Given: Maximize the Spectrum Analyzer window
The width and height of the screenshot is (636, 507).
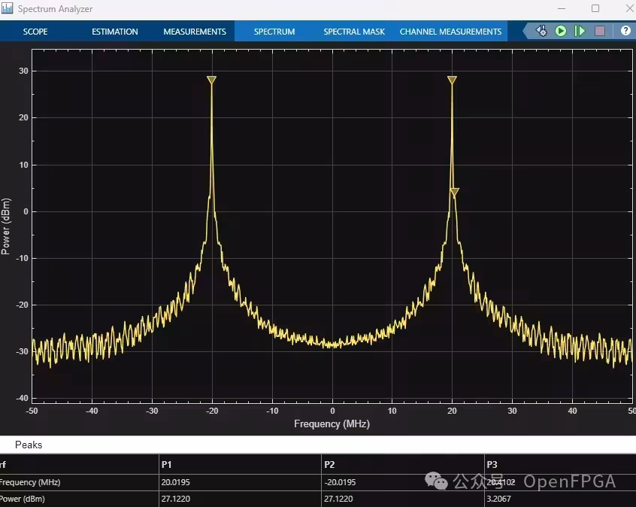Looking at the screenshot, I should (595, 8).
